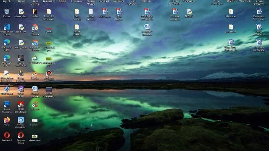Launch CPUID HWMonitor shortcut
This screenshot has height=151, width=269.
tap(21, 107)
